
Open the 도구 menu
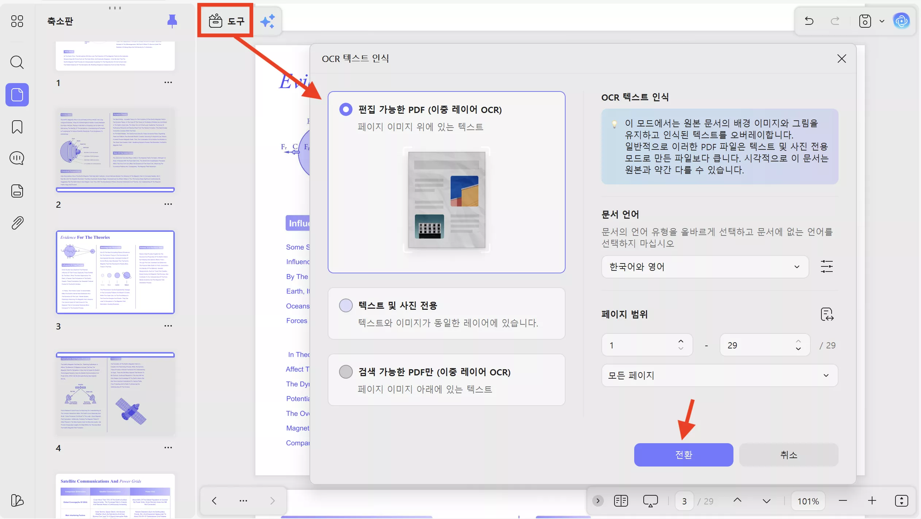click(226, 21)
